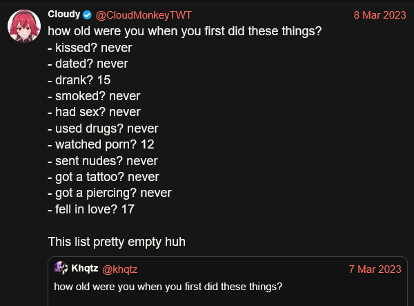Viewport: 414px width, 306px height.
Task: Select the "dated? never" line
Action: (88, 64)
